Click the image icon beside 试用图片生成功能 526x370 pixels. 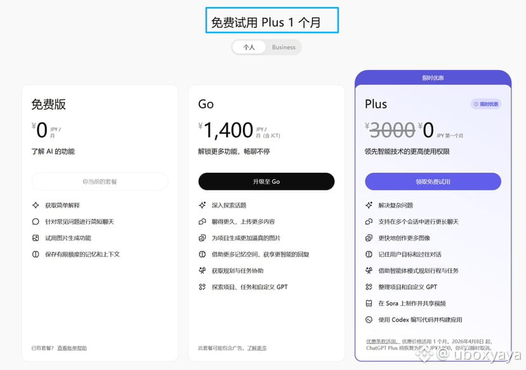[36, 238]
